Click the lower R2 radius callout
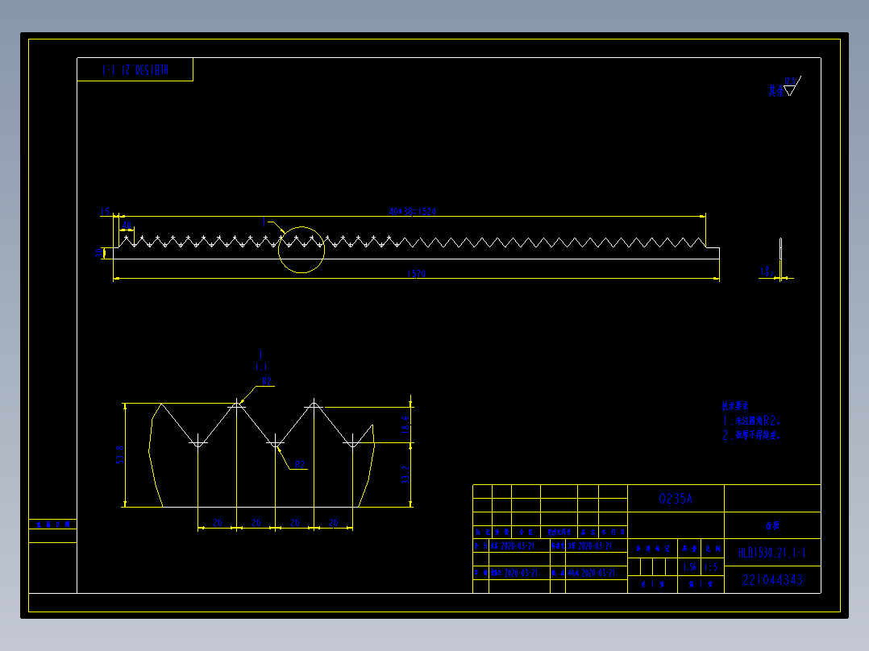 (300, 464)
